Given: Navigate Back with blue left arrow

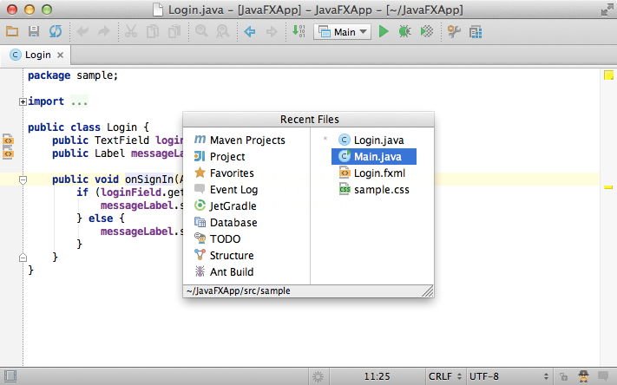Looking at the screenshot, I should tap(250, 31).
